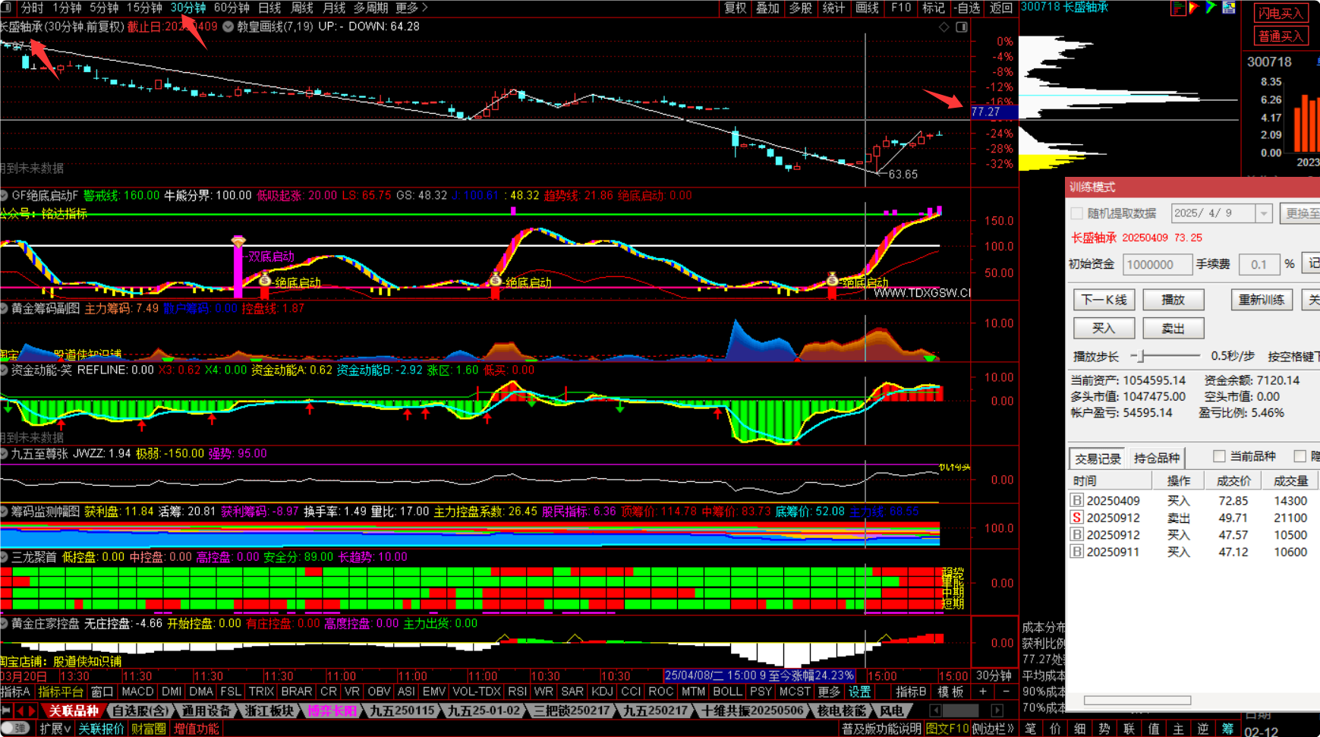This screenshot has height=737, width=1320.
Task: Click the 播放 button in training mode
Action: click(x=1174, y=300)
